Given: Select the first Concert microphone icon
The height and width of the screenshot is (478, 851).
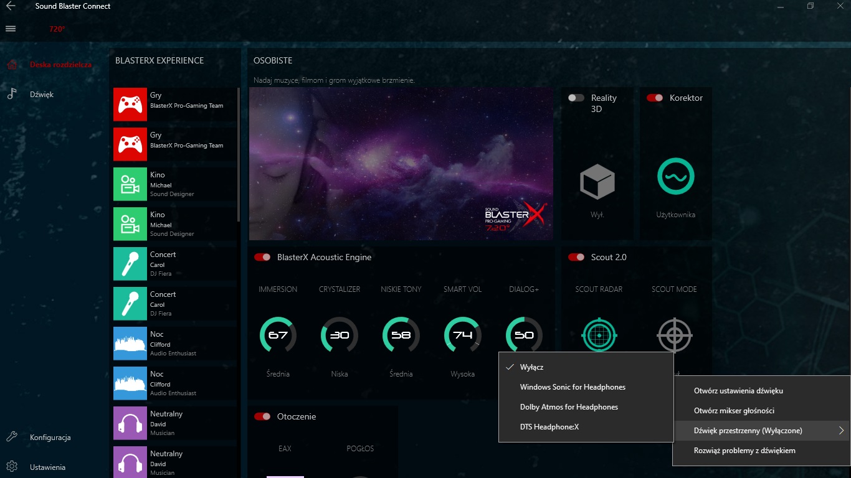Looking at the screenshot, I should click(130, 264).
